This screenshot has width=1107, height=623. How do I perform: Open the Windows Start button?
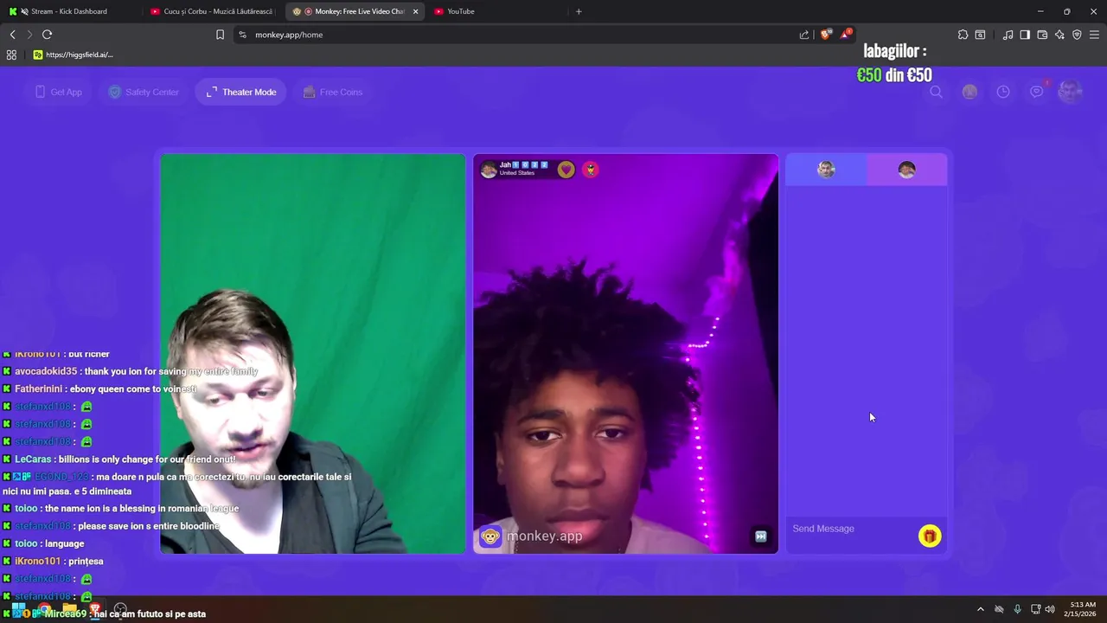coord(17,609)
